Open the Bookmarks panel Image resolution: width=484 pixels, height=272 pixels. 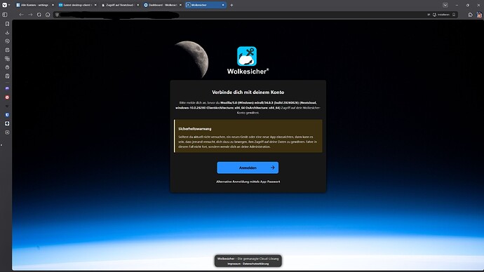point(7,24)
